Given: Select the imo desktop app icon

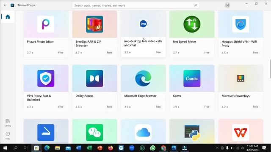Looking at the screenshot, I should tap(143, 24).
